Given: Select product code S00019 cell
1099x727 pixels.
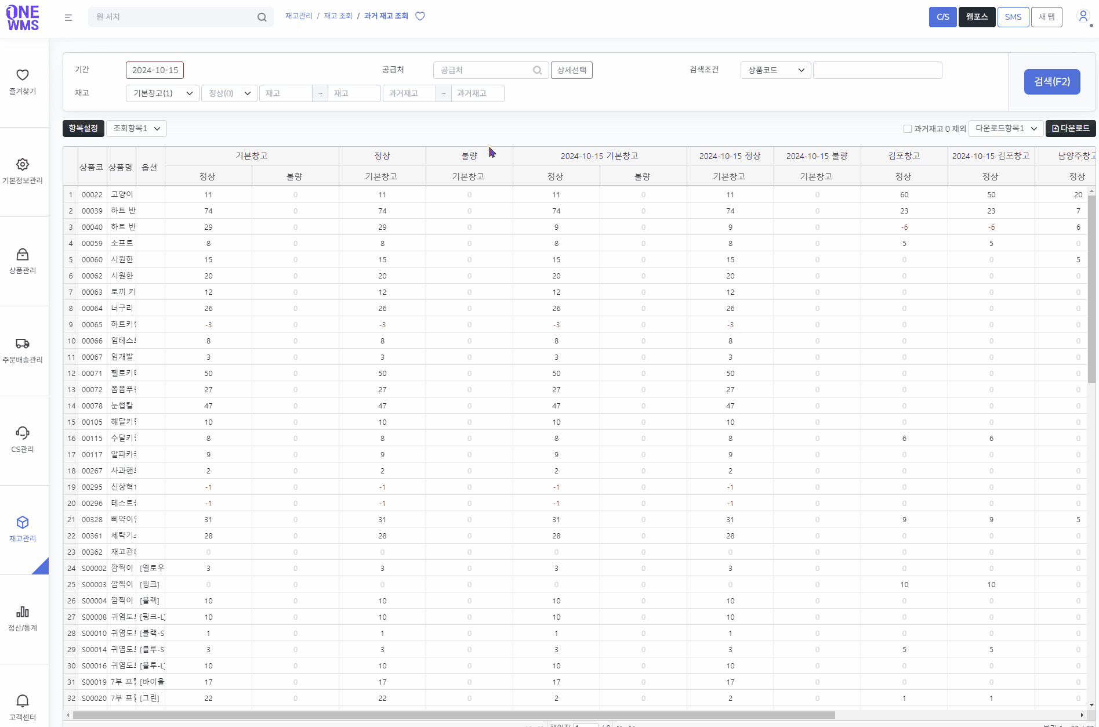Looking at the screenshot, I should (x=93, y=682).
